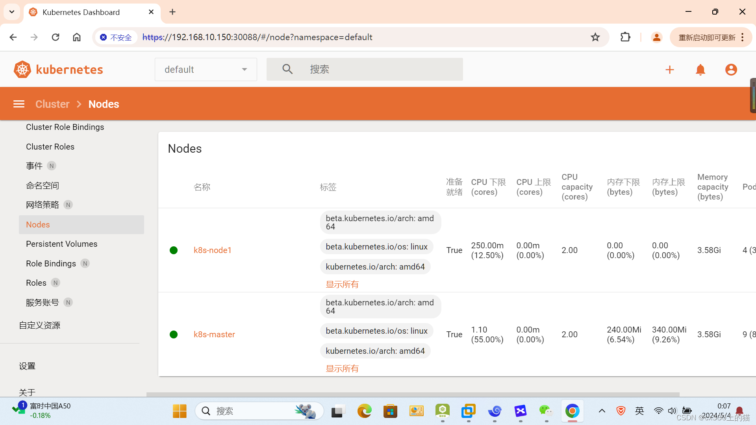Open the tab search dropdown arrow

12,12
